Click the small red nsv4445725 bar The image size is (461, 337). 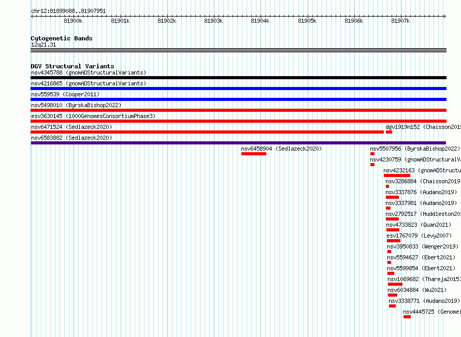point(407,317)
